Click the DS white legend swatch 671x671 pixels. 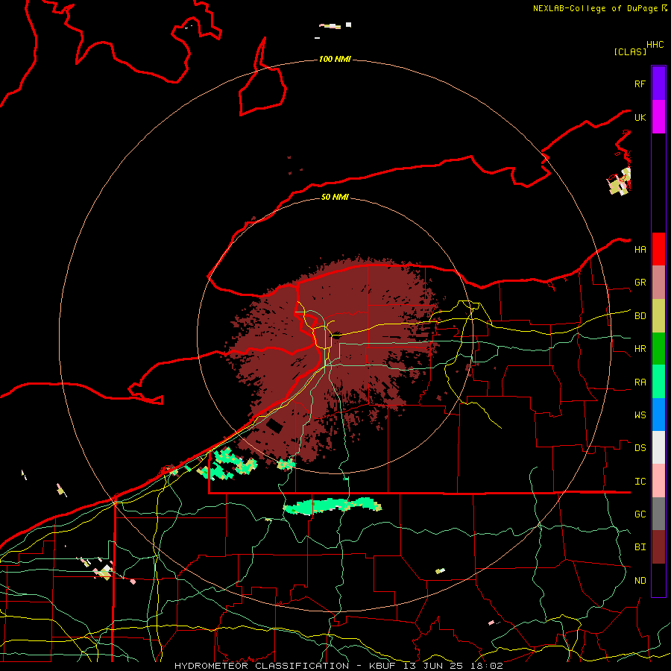point(658,447)
